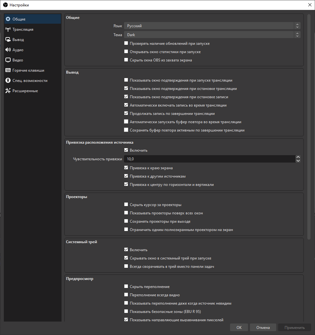This screenshot has width=315, height=335.
Task: Go to the Видео settings section
Action: (x=33, y=60)
